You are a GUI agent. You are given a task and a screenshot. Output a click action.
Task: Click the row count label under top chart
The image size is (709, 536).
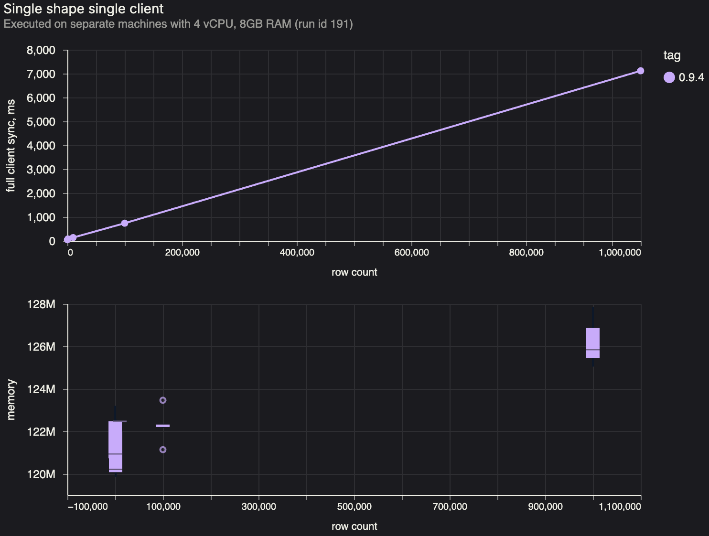(x=354, y=272)
